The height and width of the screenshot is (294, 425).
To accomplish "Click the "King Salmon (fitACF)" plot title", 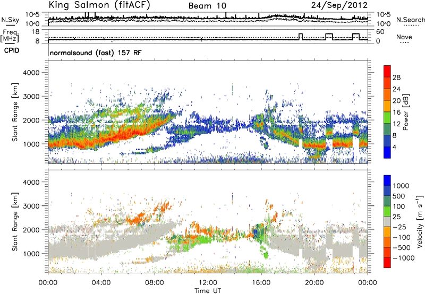I will coord(99,5).
